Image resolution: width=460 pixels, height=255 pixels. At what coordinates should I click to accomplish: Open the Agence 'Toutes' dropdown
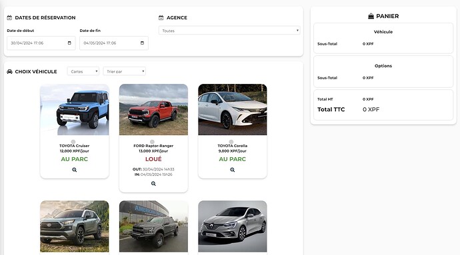coord(229,31)
